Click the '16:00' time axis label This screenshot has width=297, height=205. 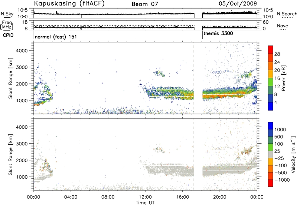(x=183, y=197)
